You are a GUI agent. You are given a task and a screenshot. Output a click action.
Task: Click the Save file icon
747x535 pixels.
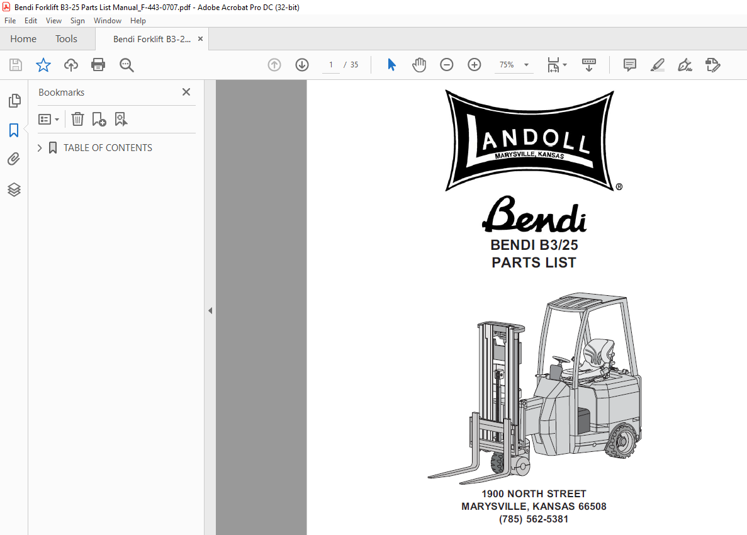pos(16,65)
